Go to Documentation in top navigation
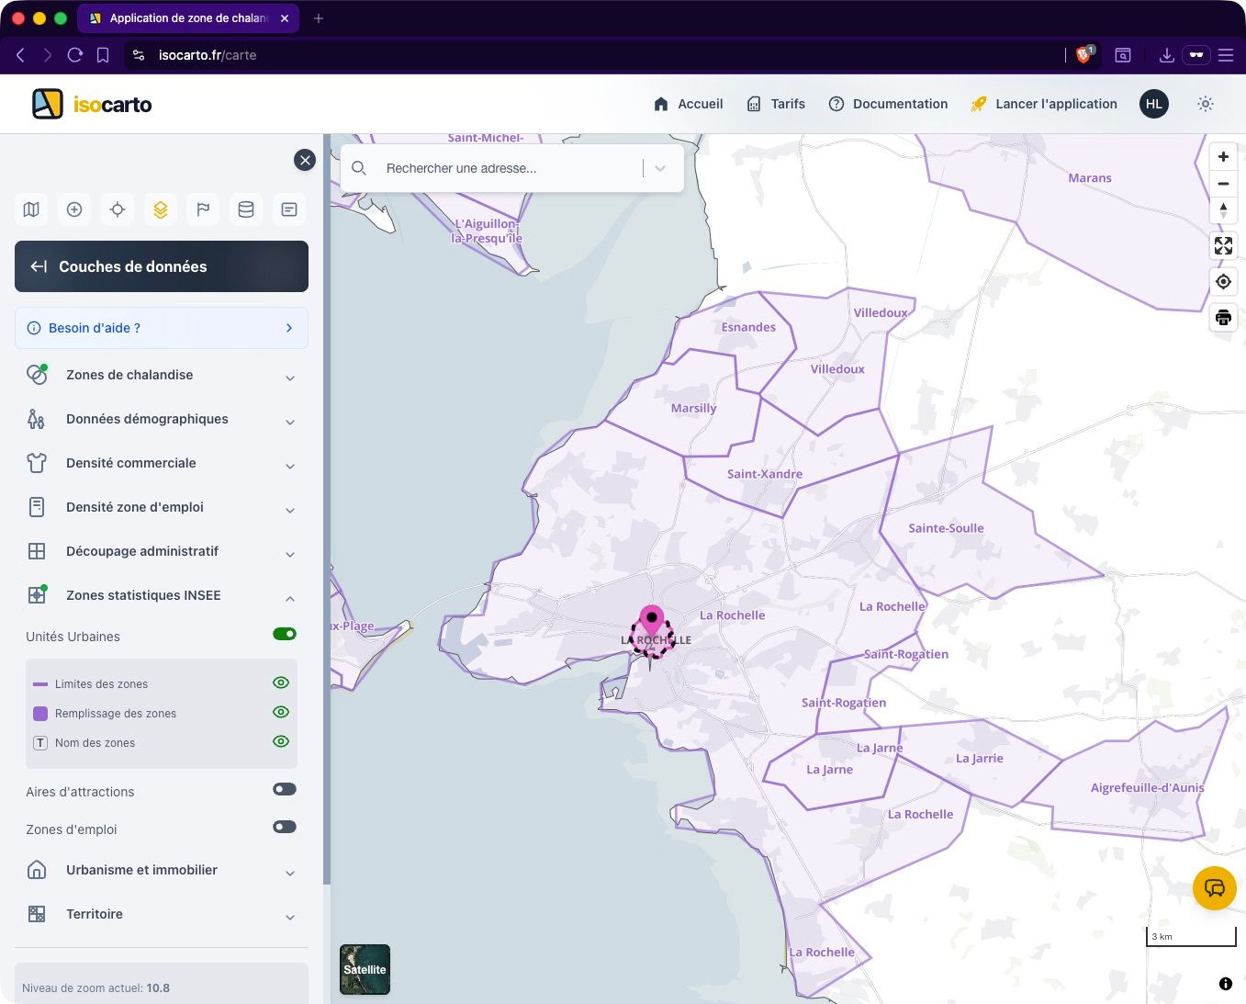This screenshot has height=1004, width=1246. pos(888,104)
